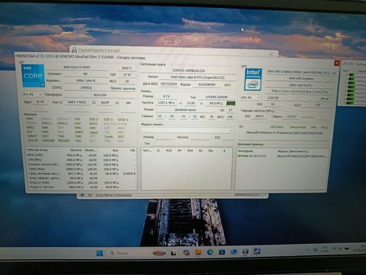Image resolution: width=366 pixels, height=275 pixels.
Task: Launch Microsoft Edge from the taskbar
Action: pyautogui.click(x=210, y=252)
